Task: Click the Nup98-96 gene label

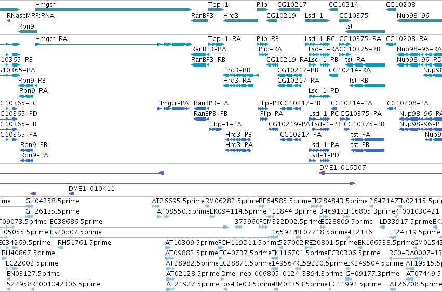Action: [x=413, y=15]
